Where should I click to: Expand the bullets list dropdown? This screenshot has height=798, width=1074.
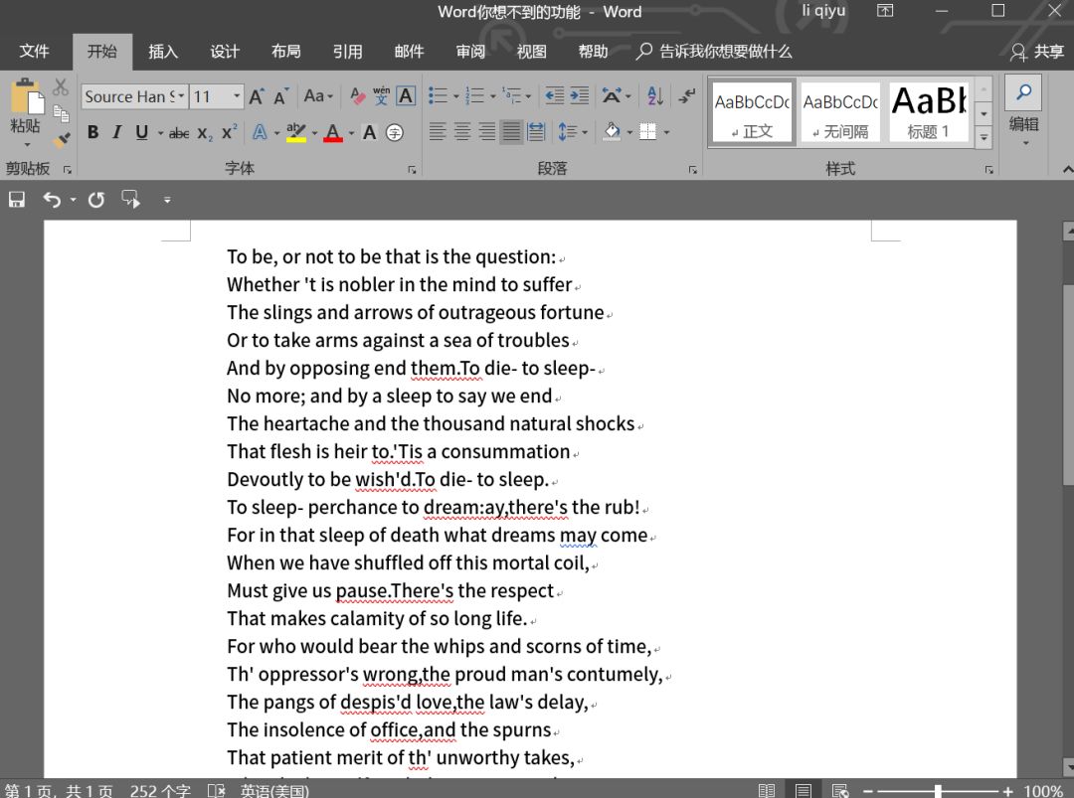coord(455,96)
